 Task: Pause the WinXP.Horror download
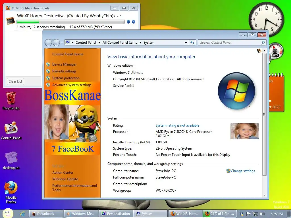coord(128,22)
